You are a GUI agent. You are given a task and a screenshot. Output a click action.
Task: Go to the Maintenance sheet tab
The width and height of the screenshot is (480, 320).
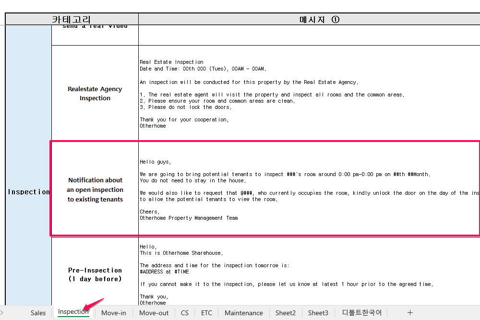click(x=244, y=313)
